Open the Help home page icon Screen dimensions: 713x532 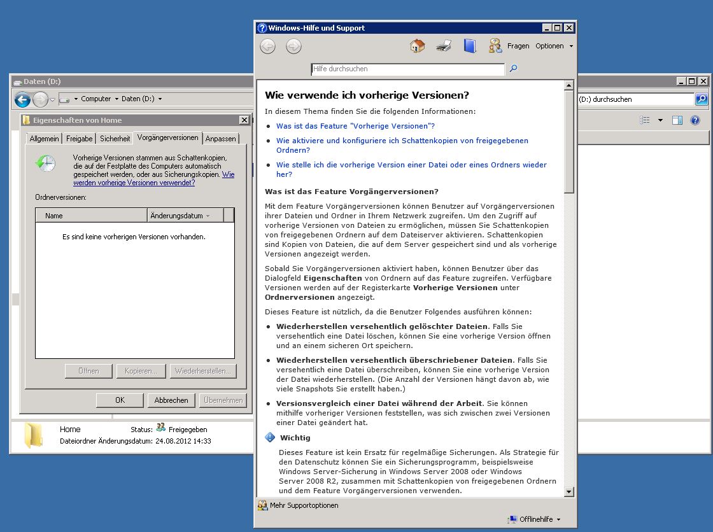pos(417,46)
